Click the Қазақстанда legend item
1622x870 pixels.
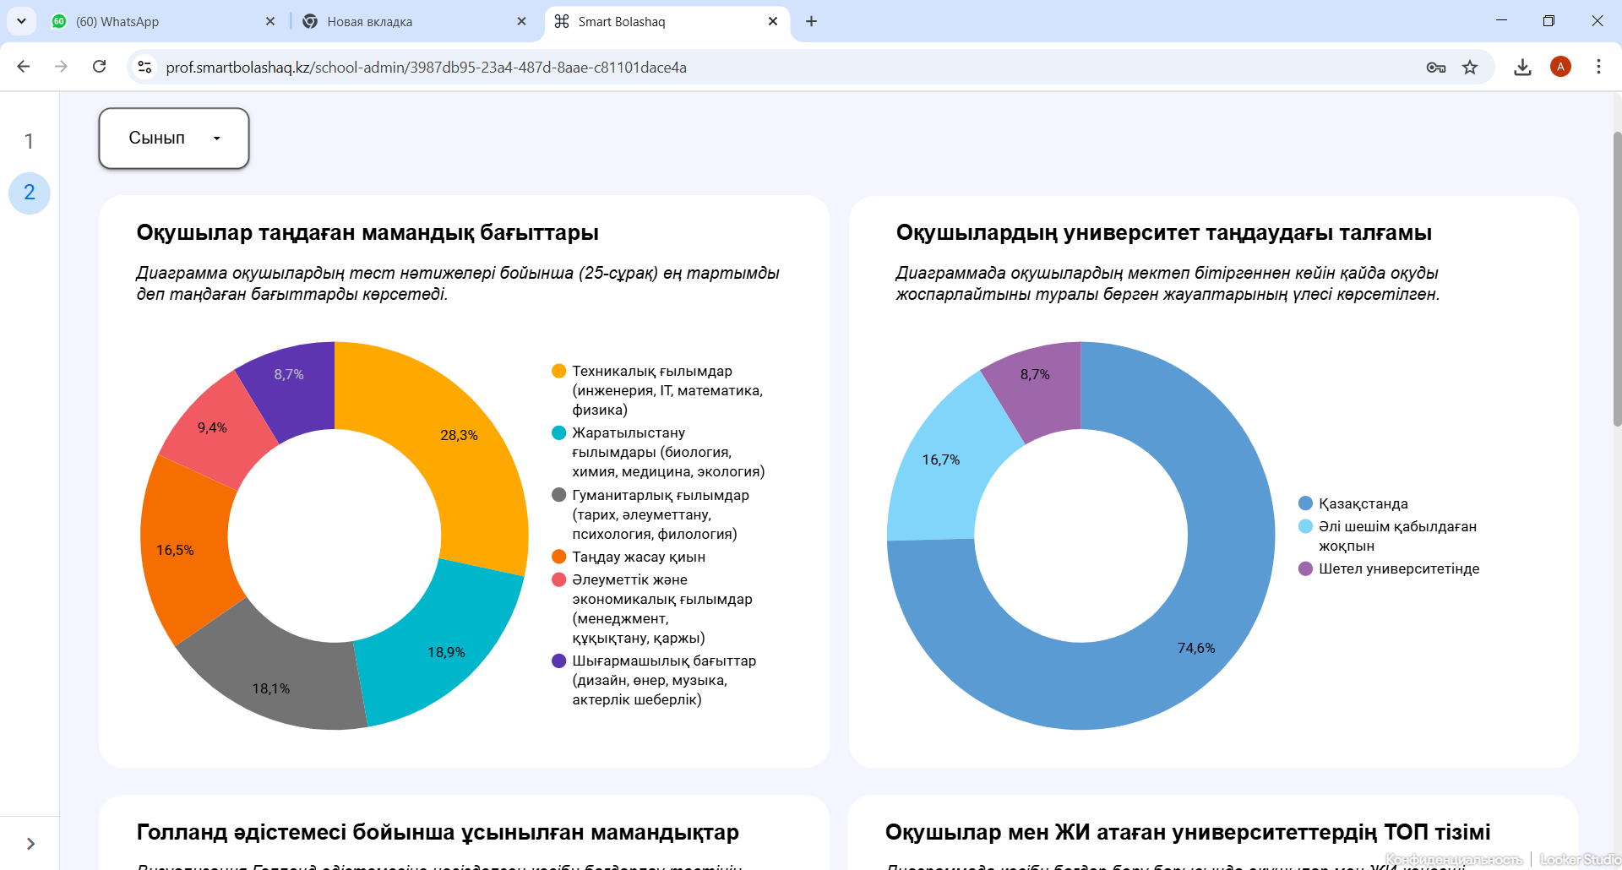point(1363,503)
